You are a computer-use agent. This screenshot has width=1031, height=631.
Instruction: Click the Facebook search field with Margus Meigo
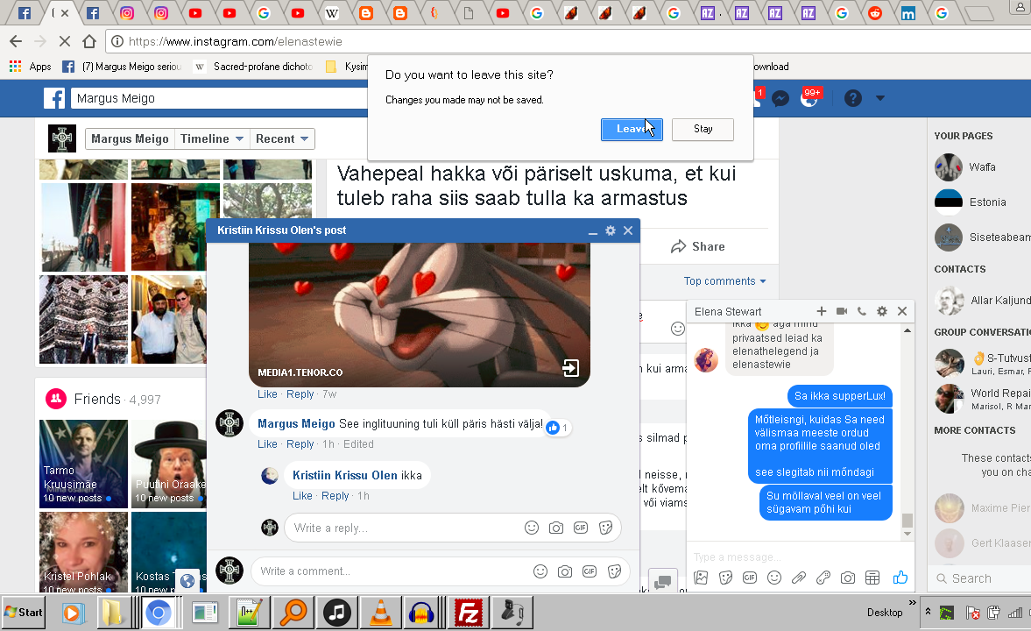[x=220, y=99]
